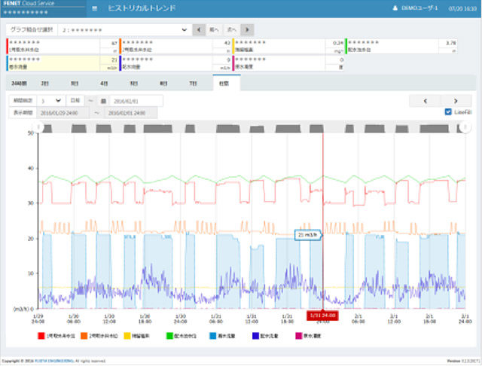Click the DEMOユーザ-1 username text
482x366 pixels.
[419, 8]
